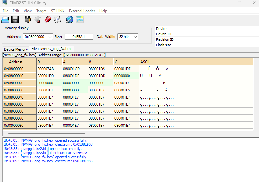Open the View menu
The height and width of the screenshot is (182, 259).
(28, 11)
